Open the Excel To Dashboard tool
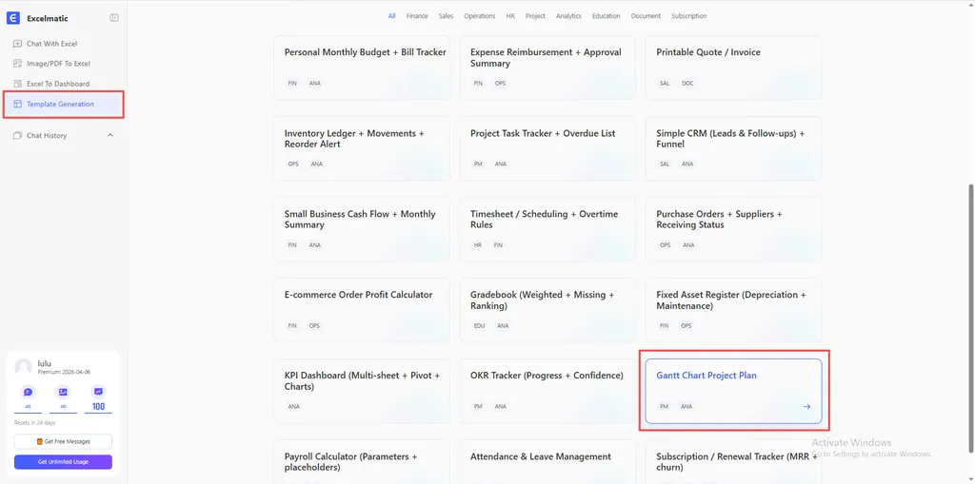This screenshot has width=975, height=484. pos(57,84)
